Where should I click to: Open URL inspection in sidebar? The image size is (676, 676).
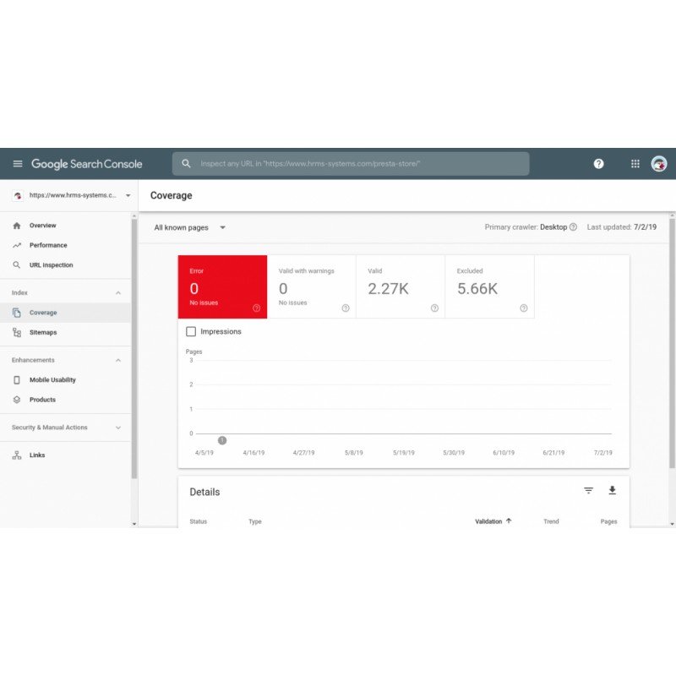pos(66,265)
